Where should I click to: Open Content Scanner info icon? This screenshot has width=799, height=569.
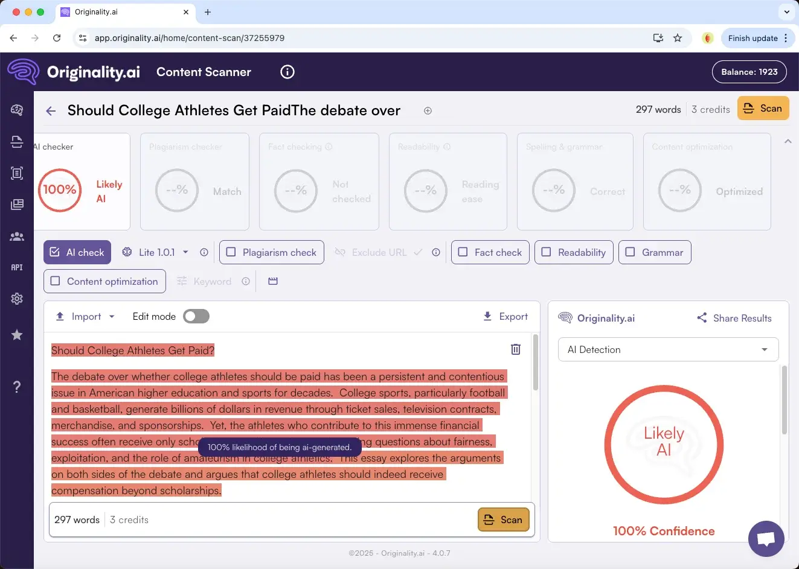click(x=287, y=72)
